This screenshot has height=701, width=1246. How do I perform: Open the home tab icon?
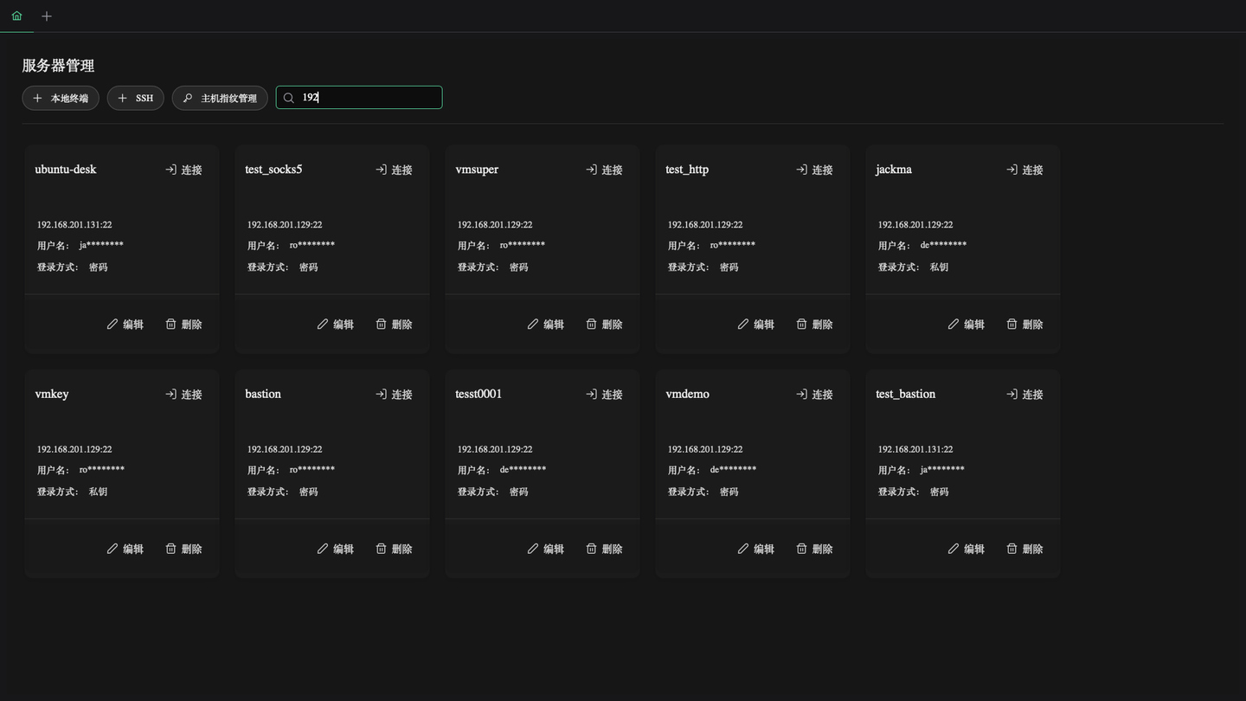tap(16, 16)
